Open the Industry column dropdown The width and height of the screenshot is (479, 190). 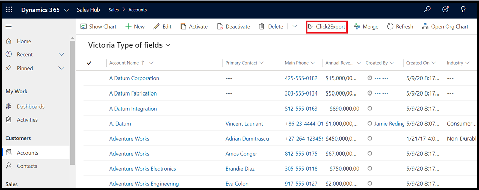[x=467, y=63]
